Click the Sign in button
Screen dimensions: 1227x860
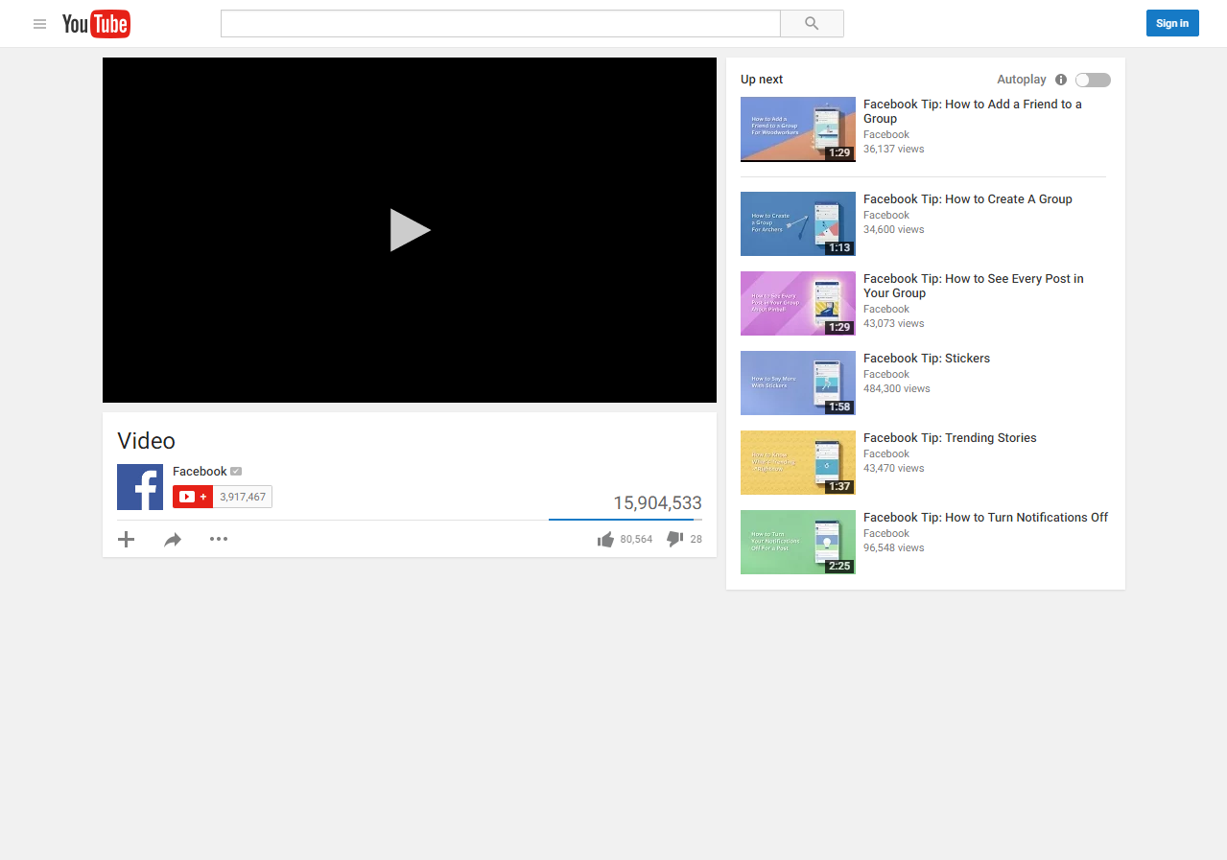(x=1172, y=24)
